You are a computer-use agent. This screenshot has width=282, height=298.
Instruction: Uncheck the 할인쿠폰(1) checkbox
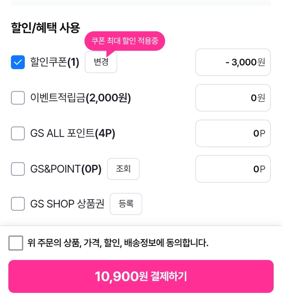(18, 62)
